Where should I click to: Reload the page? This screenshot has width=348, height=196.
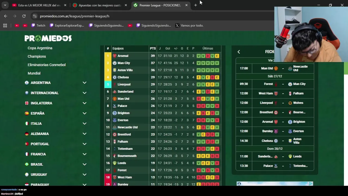point(24,16)
